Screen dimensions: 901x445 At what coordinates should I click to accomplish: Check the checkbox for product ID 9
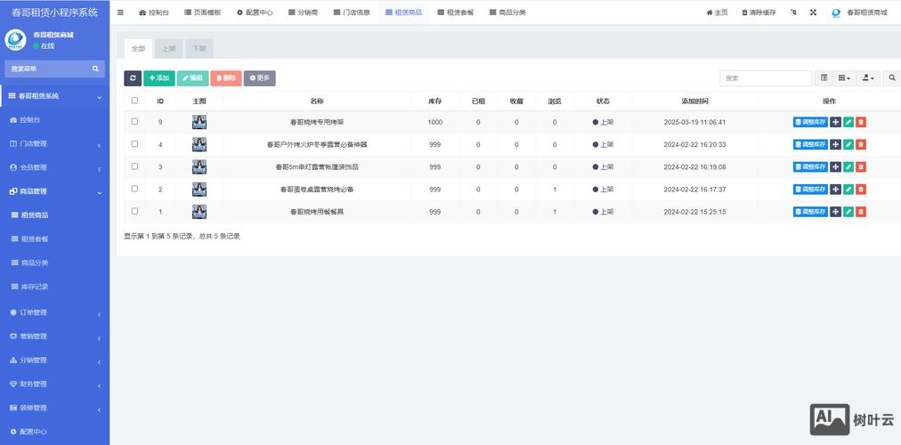[134, 121]
